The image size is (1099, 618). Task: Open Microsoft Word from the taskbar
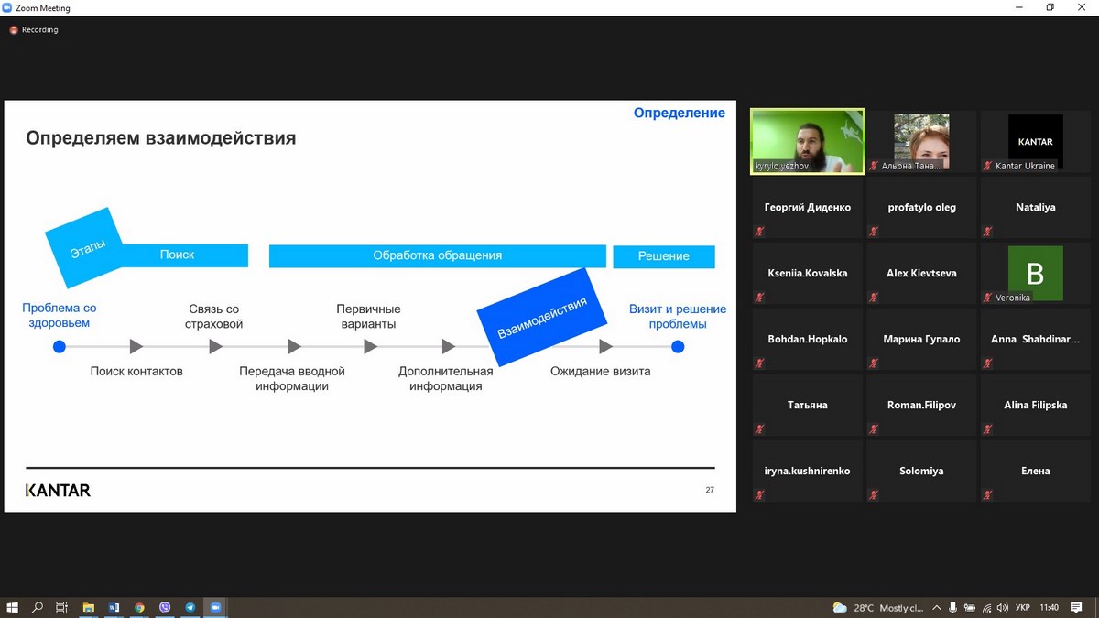tap(114, 607)
